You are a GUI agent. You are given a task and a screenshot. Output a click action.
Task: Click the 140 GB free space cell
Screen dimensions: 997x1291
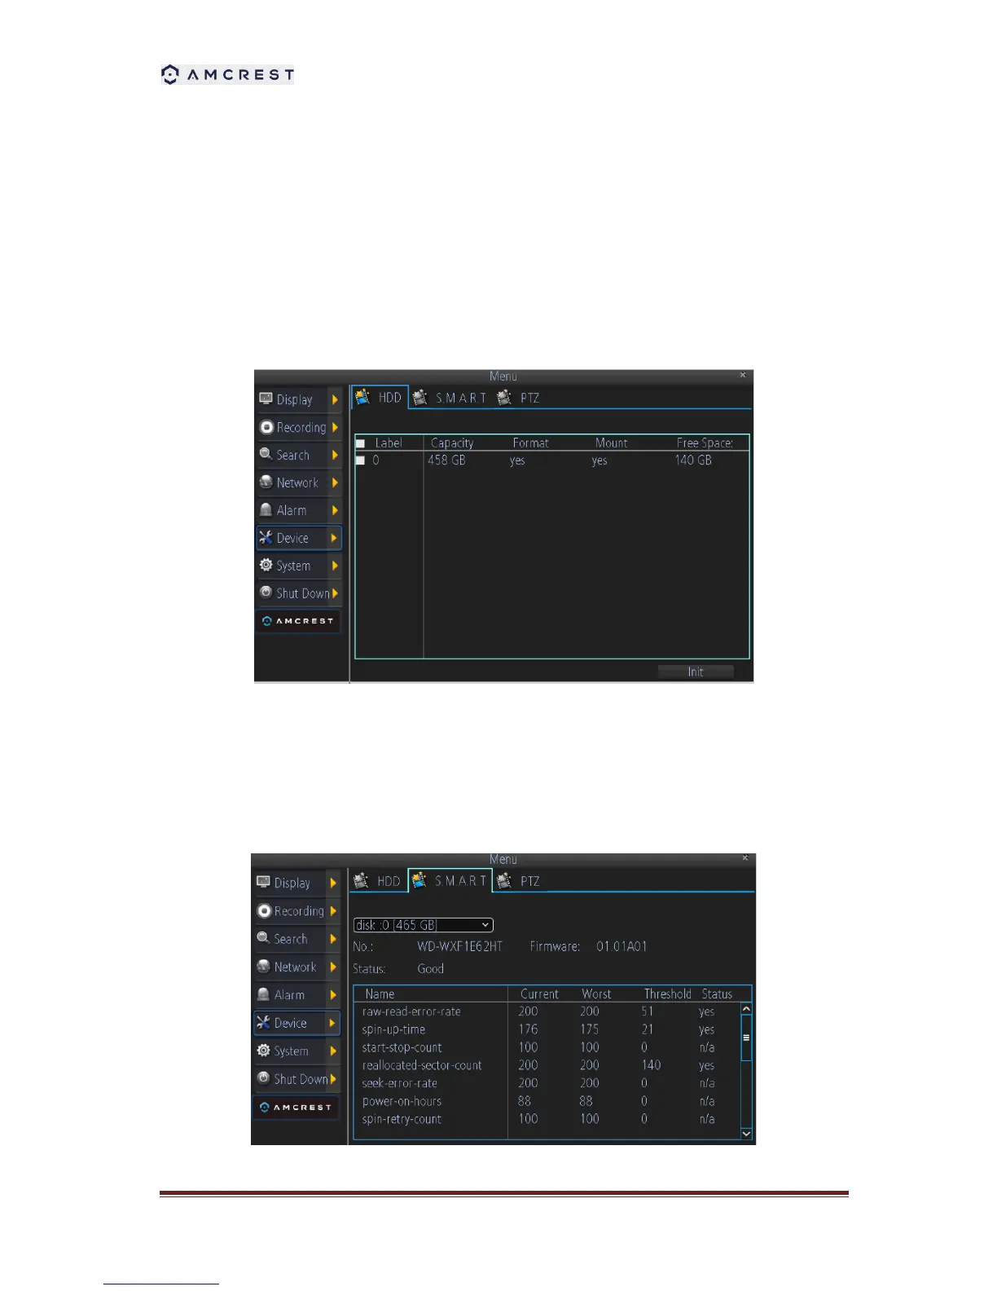[x=693, y=460]
